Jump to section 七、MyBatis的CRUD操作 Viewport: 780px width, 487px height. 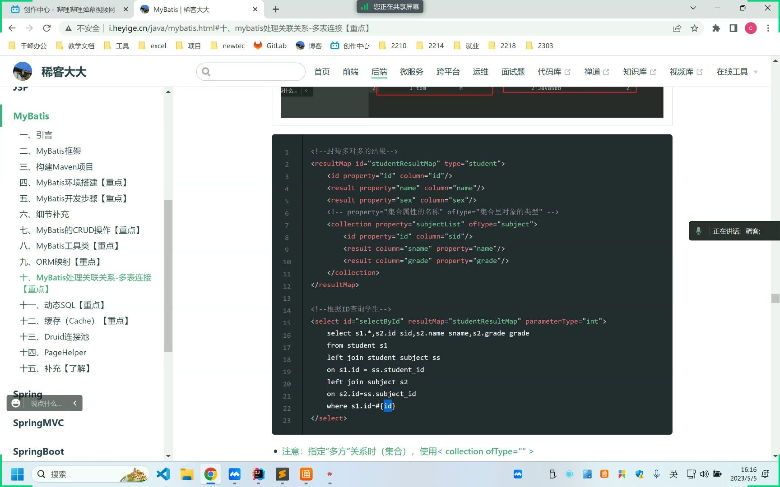point(81,230)
